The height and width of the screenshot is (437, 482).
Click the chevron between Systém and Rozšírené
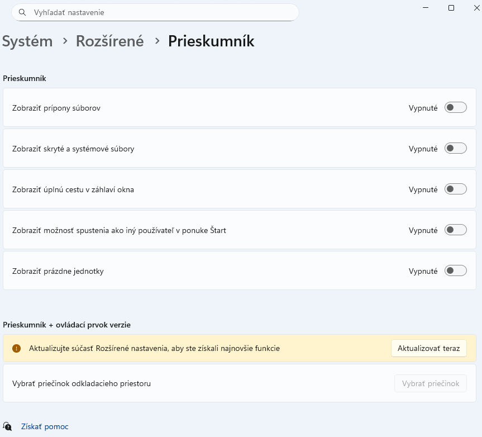(x=65, y=41)
